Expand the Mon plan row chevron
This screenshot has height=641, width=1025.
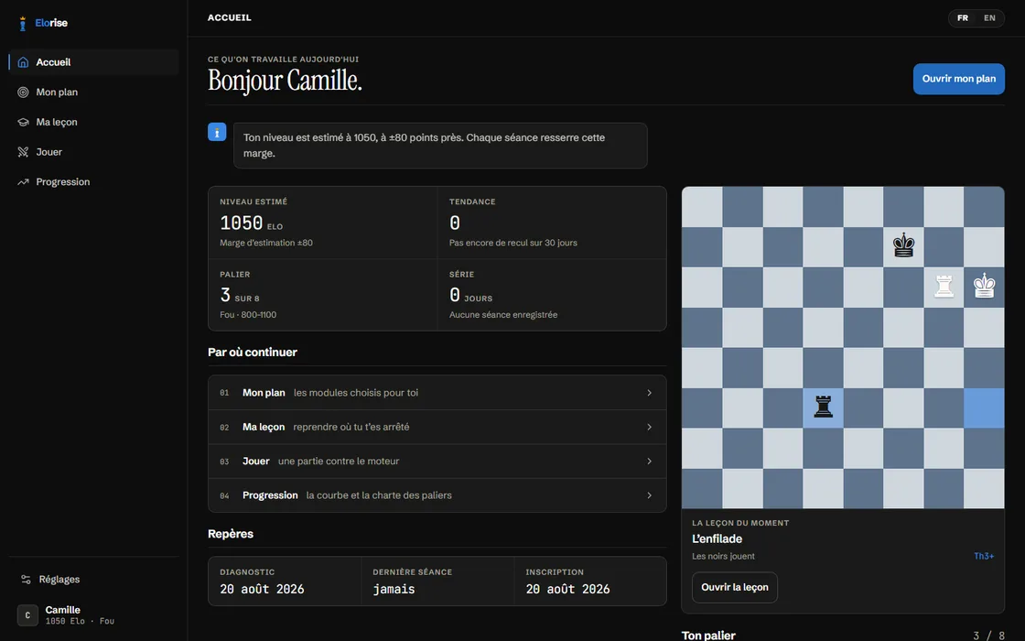click(649, 393)
